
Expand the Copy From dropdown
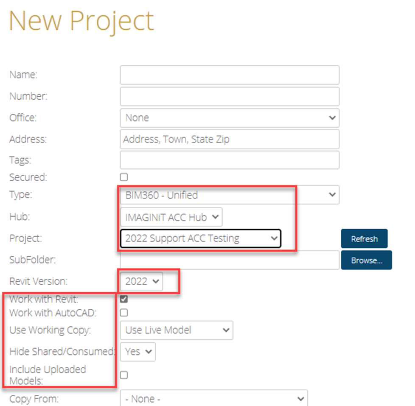pyautogui.click(x=214, y=399)
